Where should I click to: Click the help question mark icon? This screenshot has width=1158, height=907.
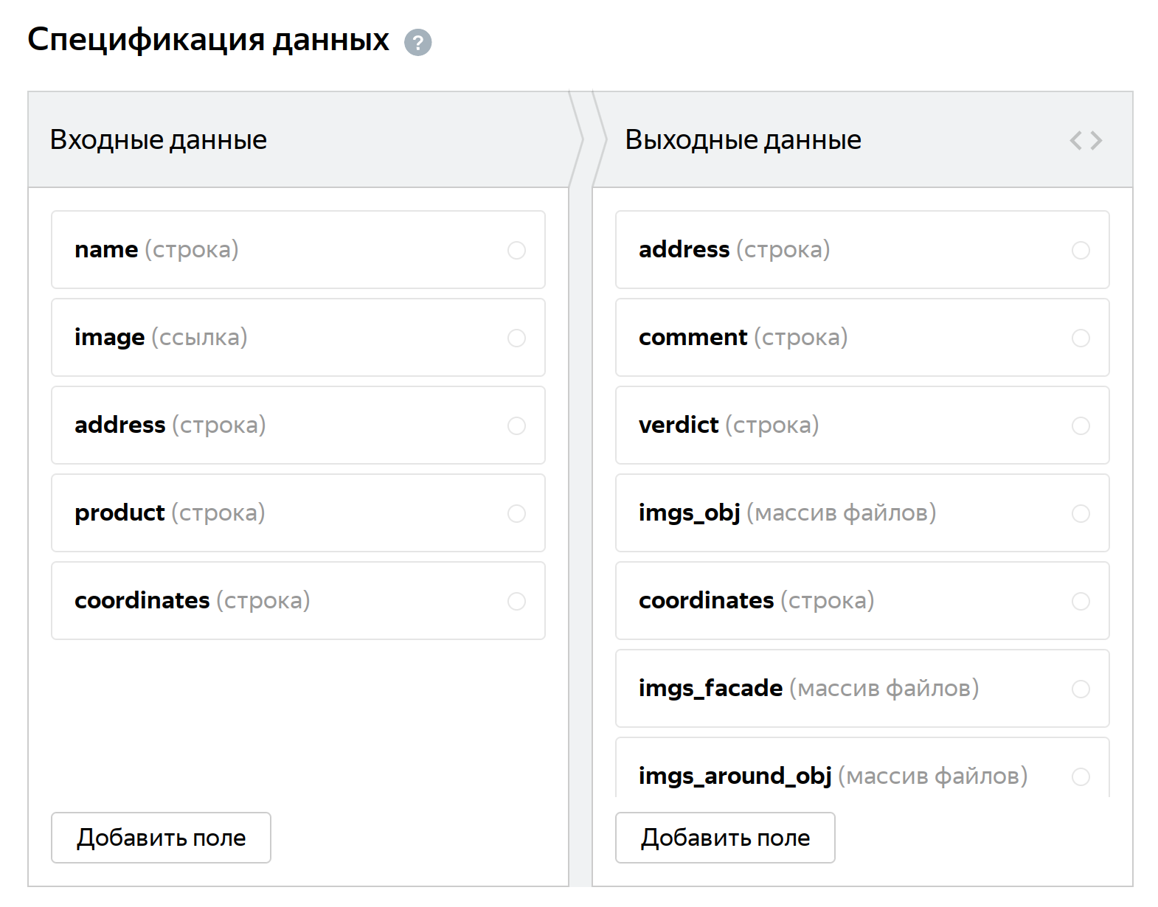click(417, 42)
